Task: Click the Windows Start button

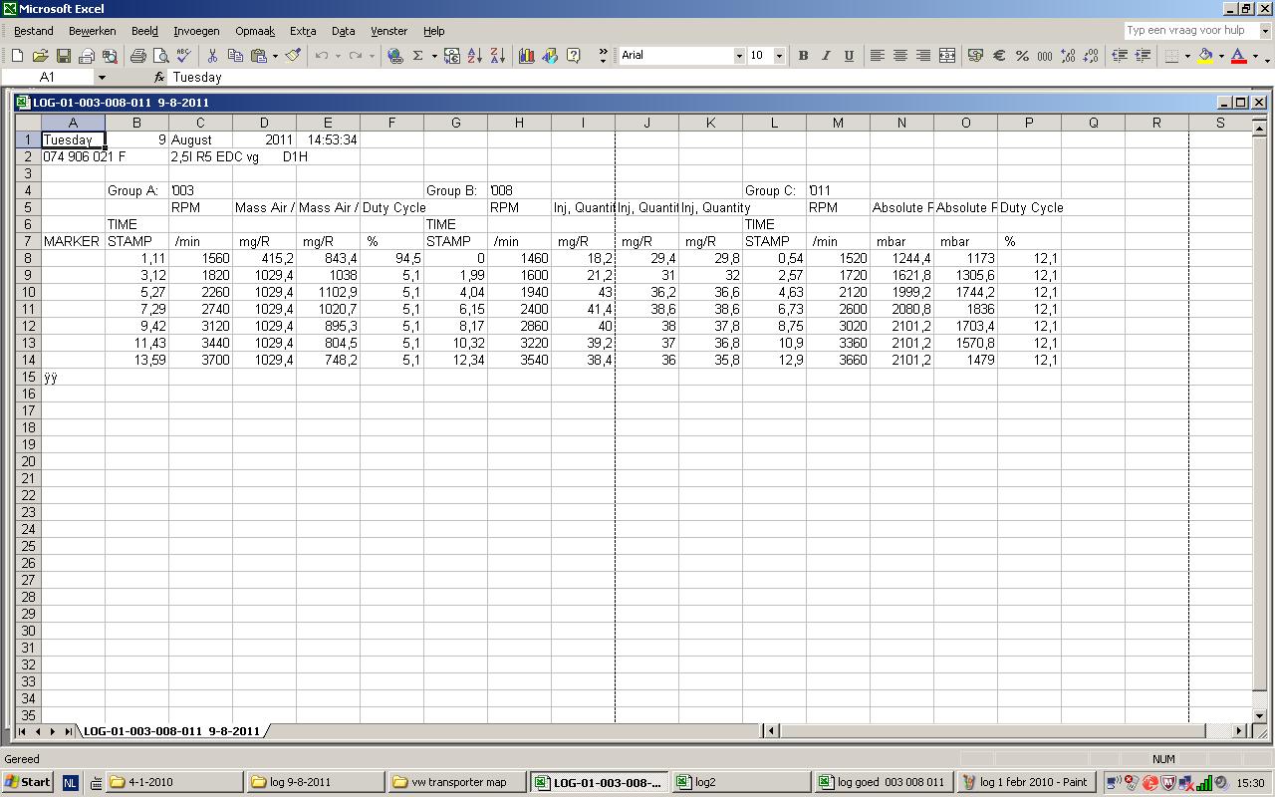Action: pos(28,782)
